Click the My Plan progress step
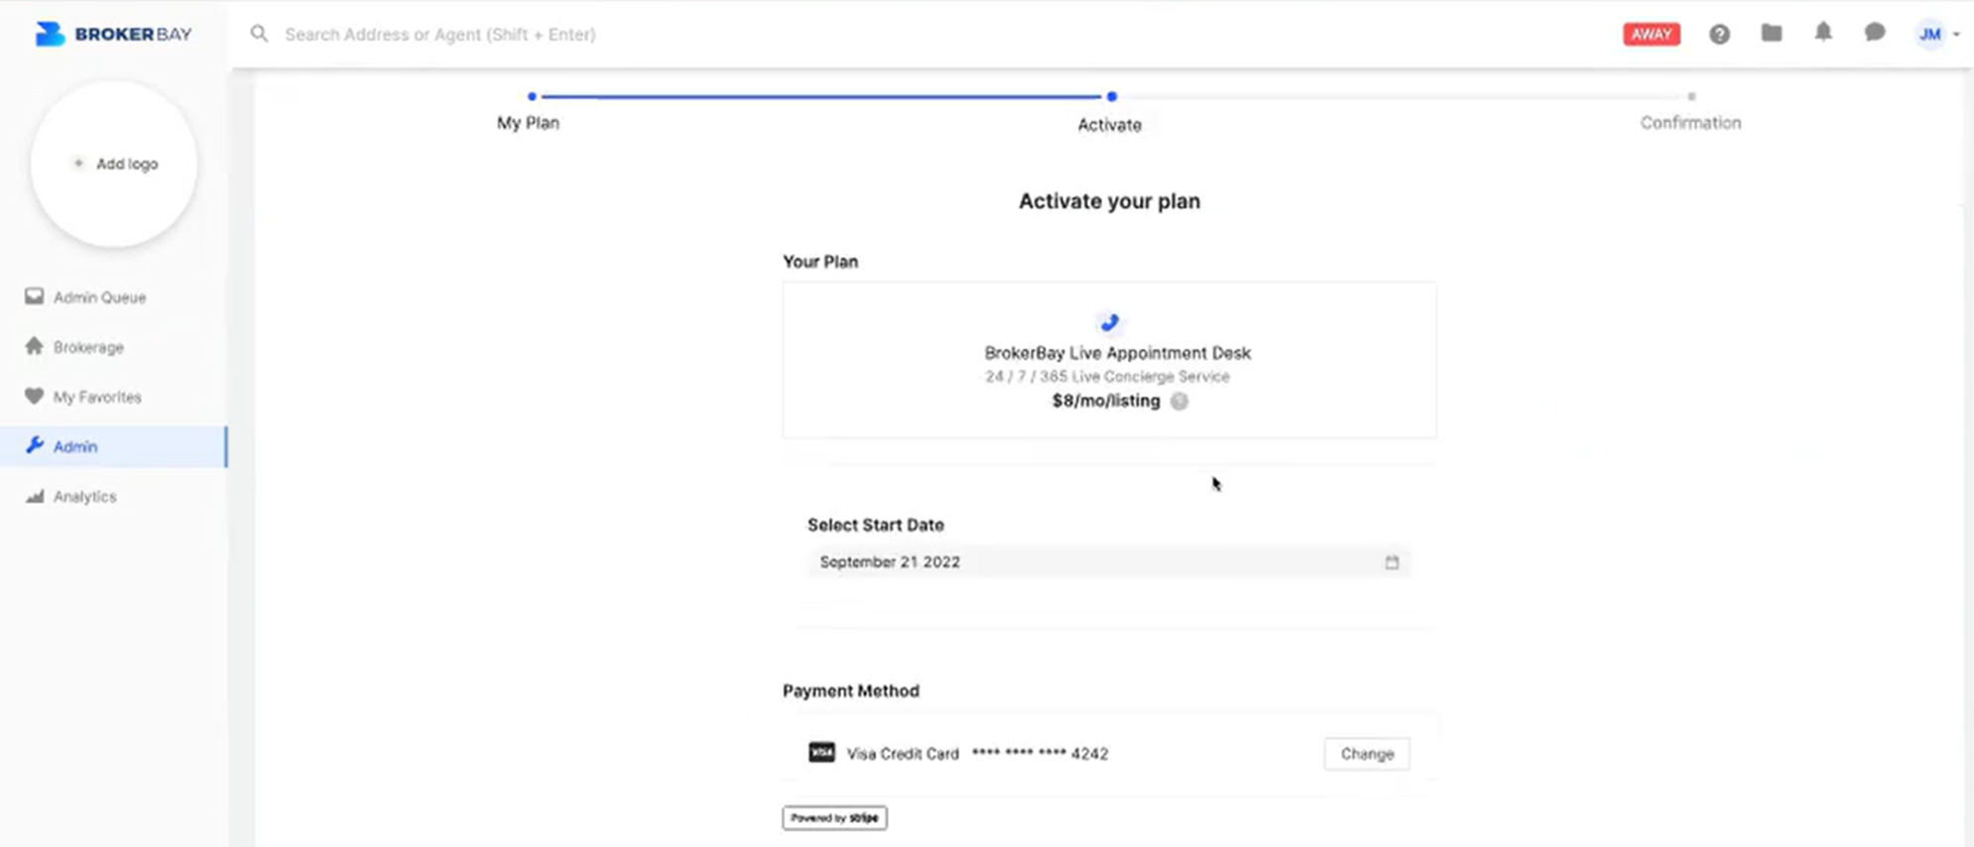This screenshot has height=847, width=1974. (529, 122)
